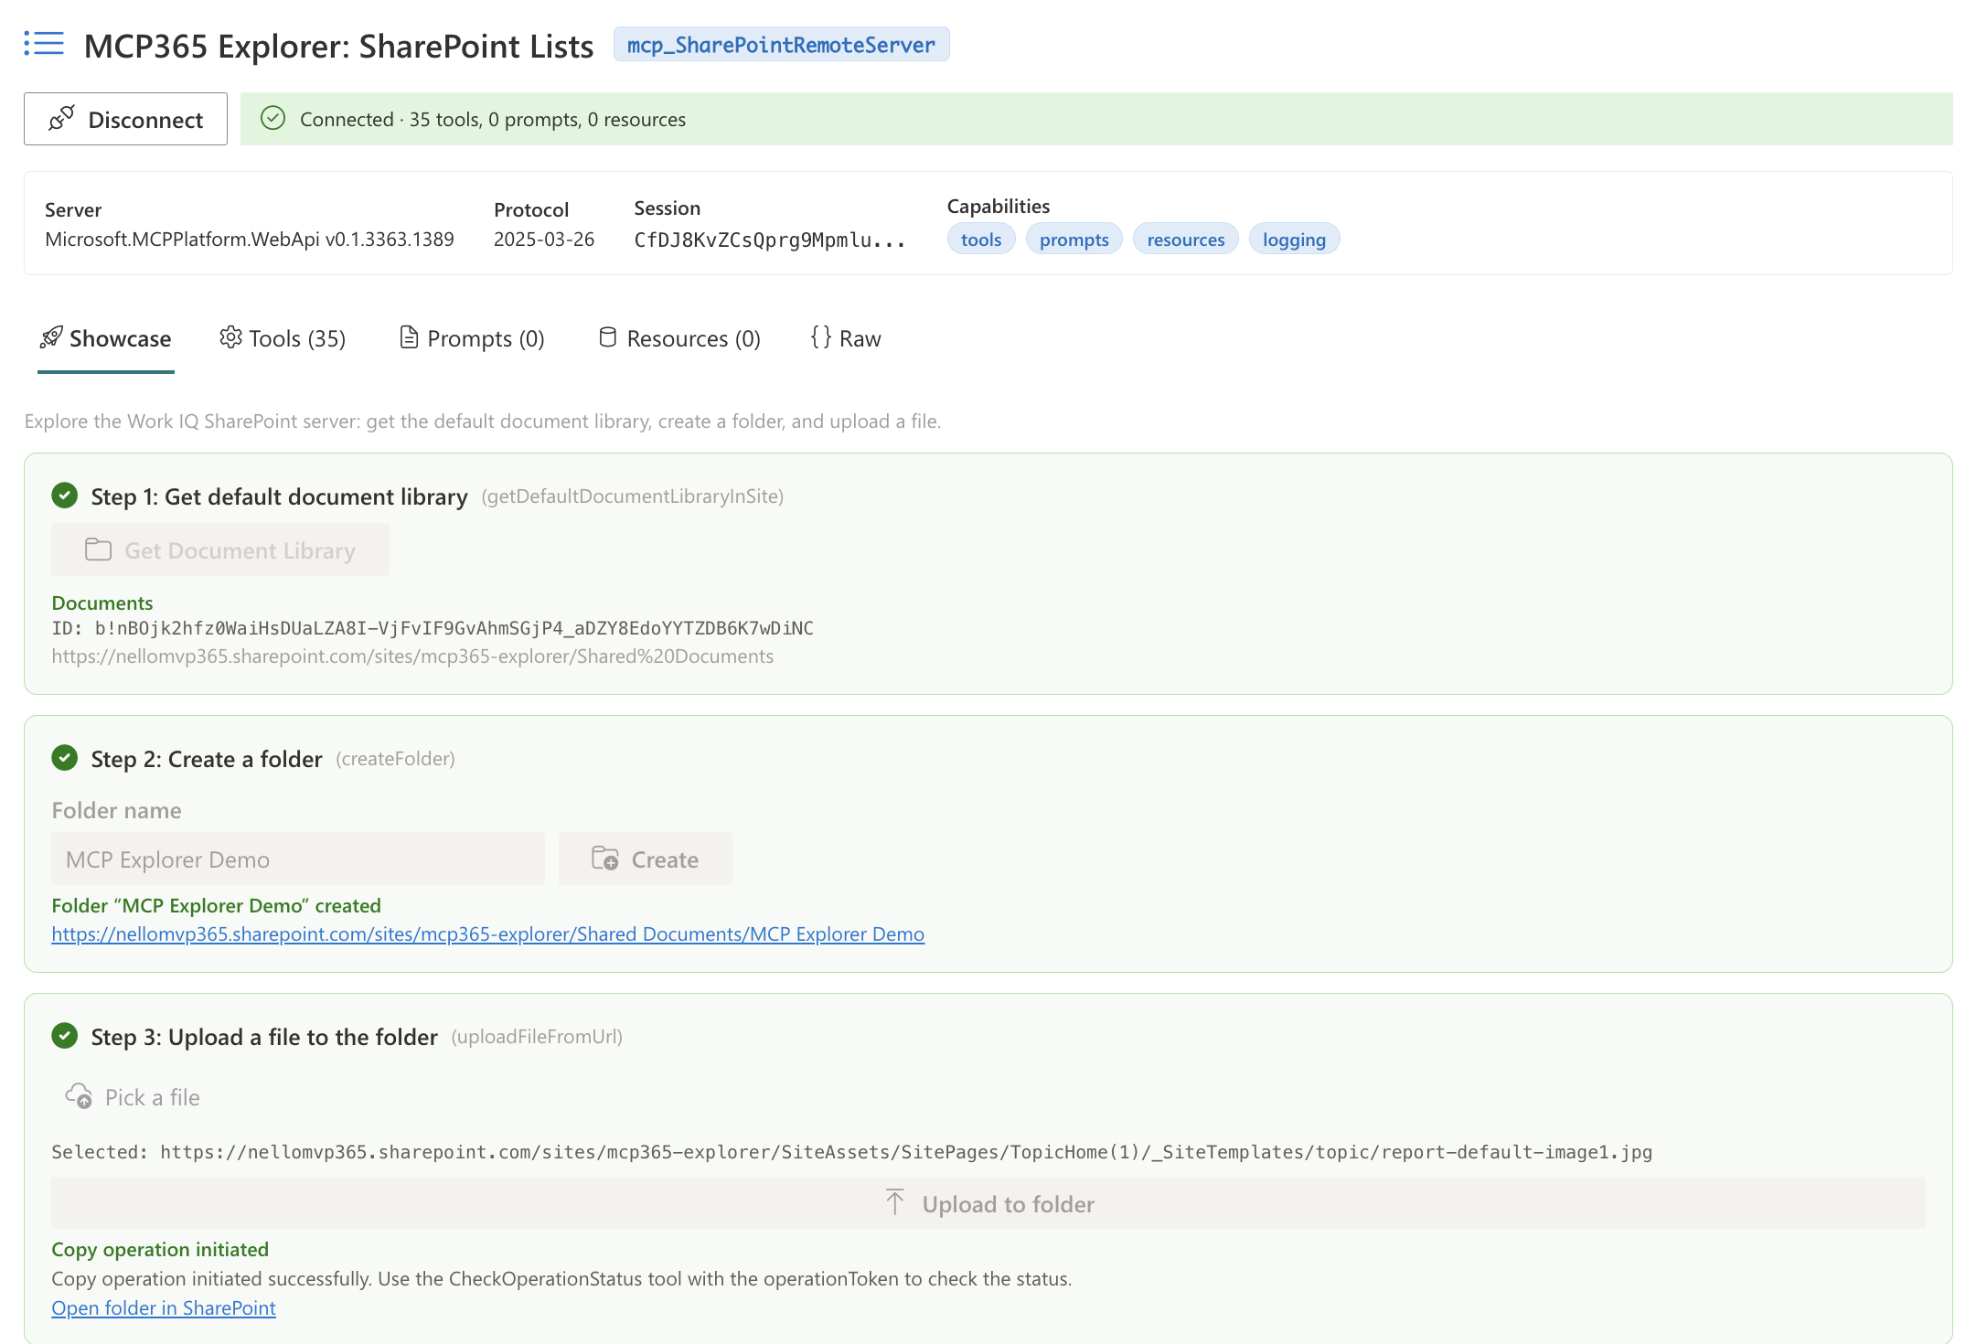Click the mcp_SharePointRemoteServer badge

click(781, 44)
